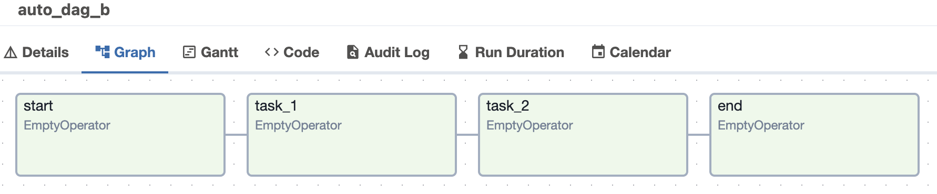937x194 pixels.
Task: Click the Audit Log document icon
Action: click(352, 52)
